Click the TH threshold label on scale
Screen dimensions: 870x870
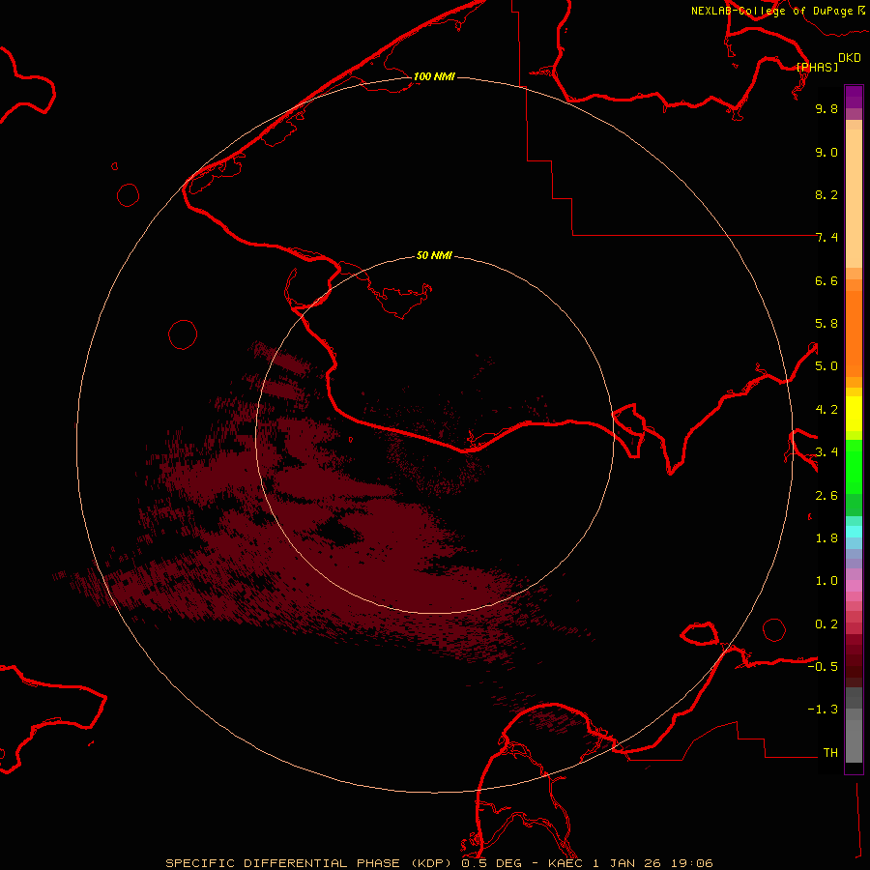(x=830, y=753)
